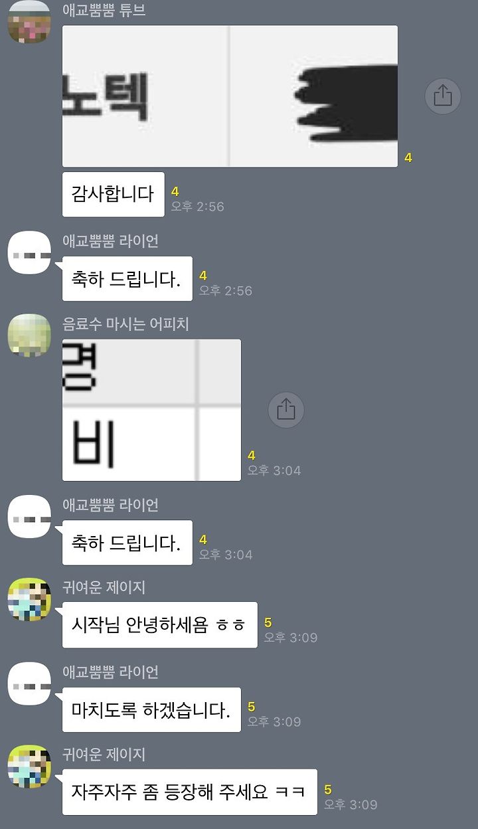Open 귀여운 제이지 avatar beside 시작님 message

pos(29,600)
